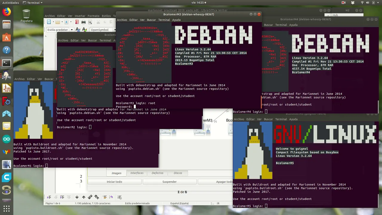Expand the New document dropdown arrow
382x215 pixels.
tap(53, 22)
